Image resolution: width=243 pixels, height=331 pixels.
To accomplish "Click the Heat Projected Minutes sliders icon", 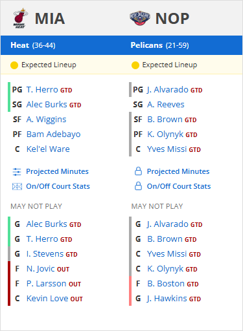I will pyautogui.click(x=17, y=172).
